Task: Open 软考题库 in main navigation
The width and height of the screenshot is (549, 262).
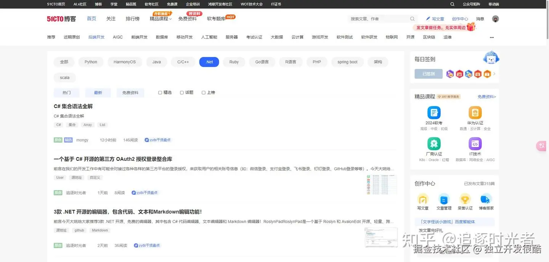Action: pos(216,19)
